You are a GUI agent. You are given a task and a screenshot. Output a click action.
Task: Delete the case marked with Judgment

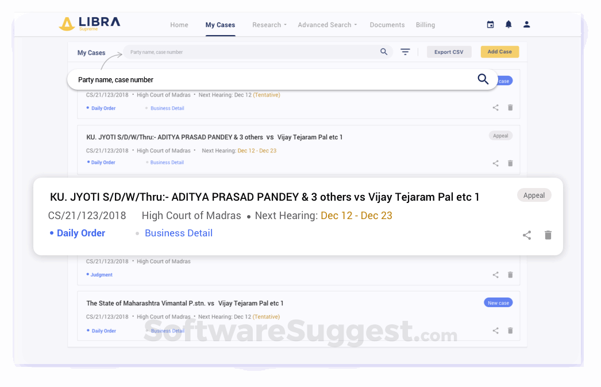click(x=510, y=275)
